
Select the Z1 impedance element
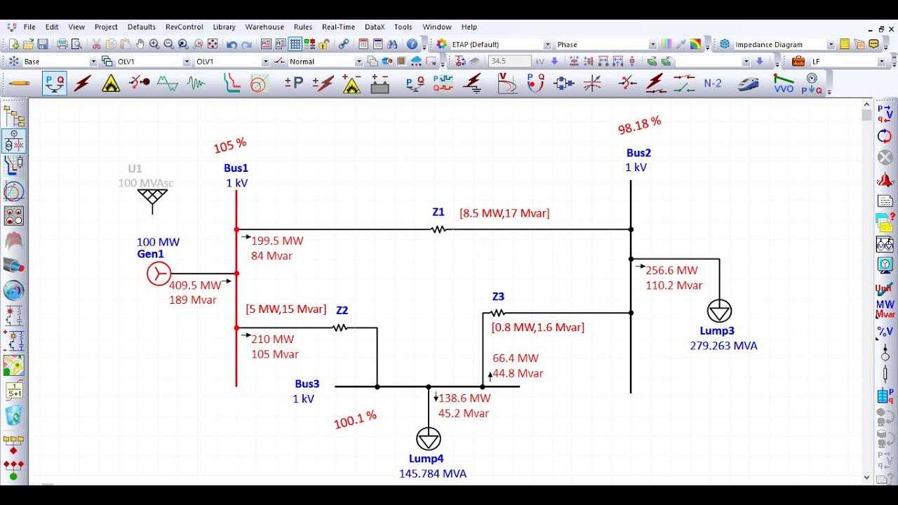(438, 229)
